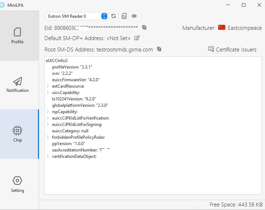Refresh the card reader list

pyautogui.click(x=114, y=16)
